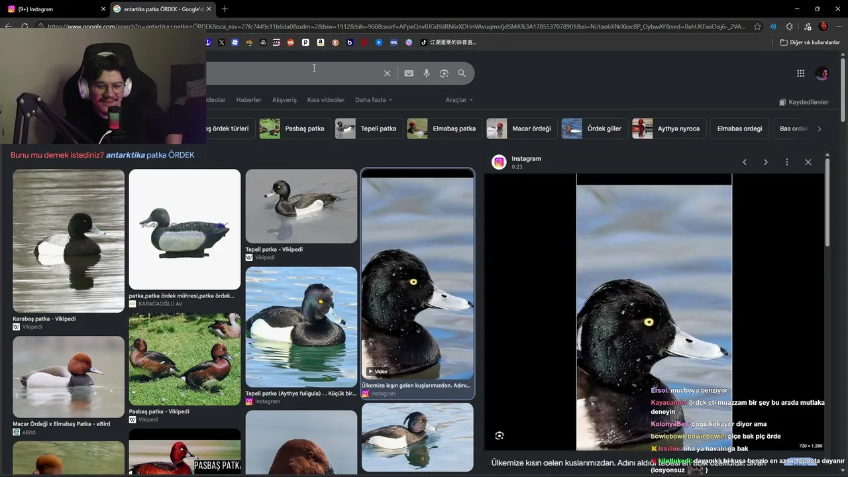Select the Elmabaş patka filter chip
The width and height of the screenshot is (848, 477).
coord(445,129)
